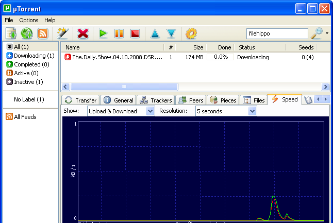333x223 pixels.
Task: Click Add Torrent from URL globe icon
Action: pyautogui.click(x=27, y=33)
